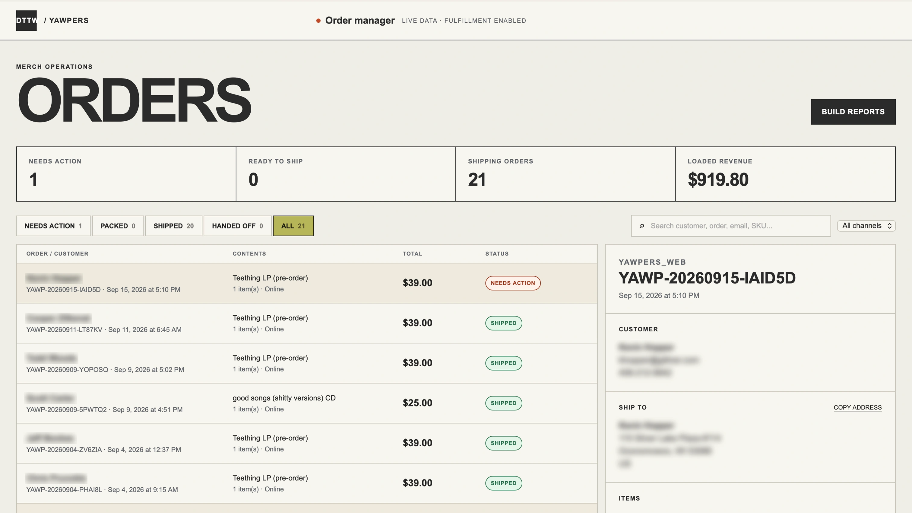Viewport: 912px width, 513px height.
Task: Click Shipped badge for YAWP-20260904-PHAI8L
Action: (503, 483)
